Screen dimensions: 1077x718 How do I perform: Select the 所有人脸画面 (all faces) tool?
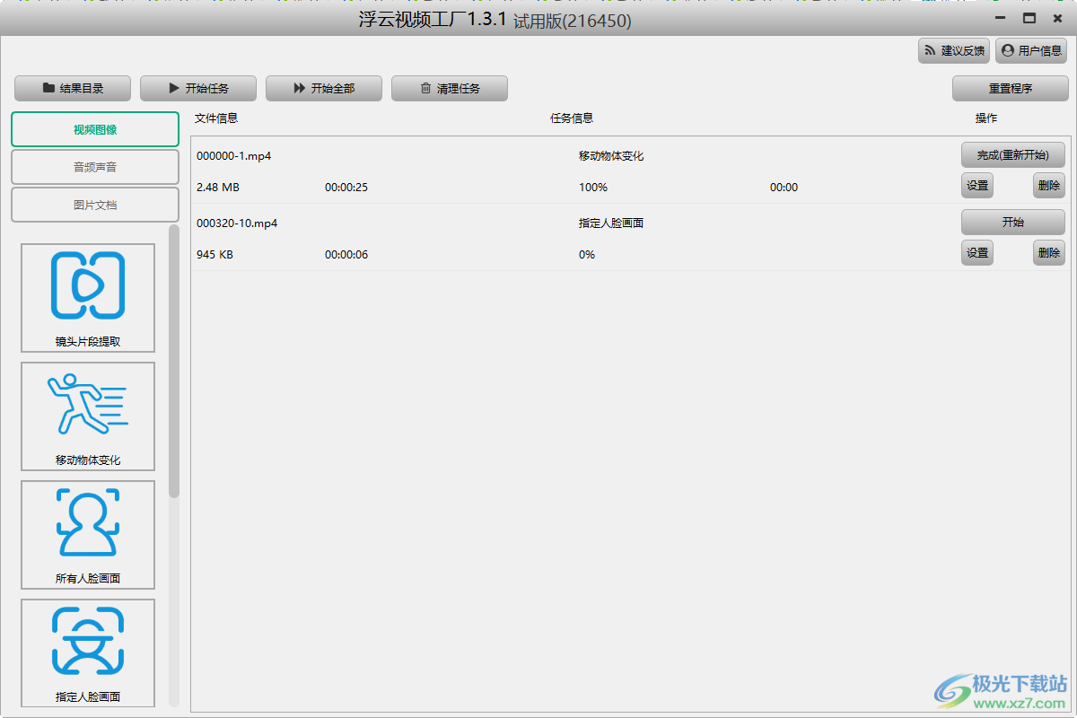tap(87, 534)
